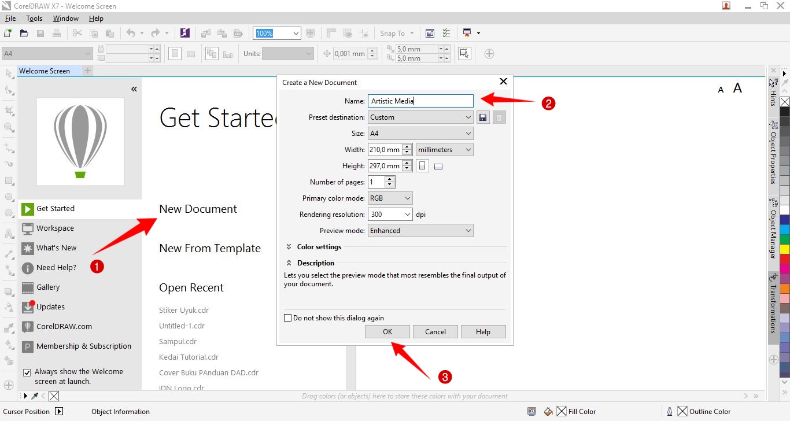Screen dimensions: 790x421
Task: Toggle 'Always show the Welcome screen' checkbox
Action: pyautogui.click(x=27, y=372)
